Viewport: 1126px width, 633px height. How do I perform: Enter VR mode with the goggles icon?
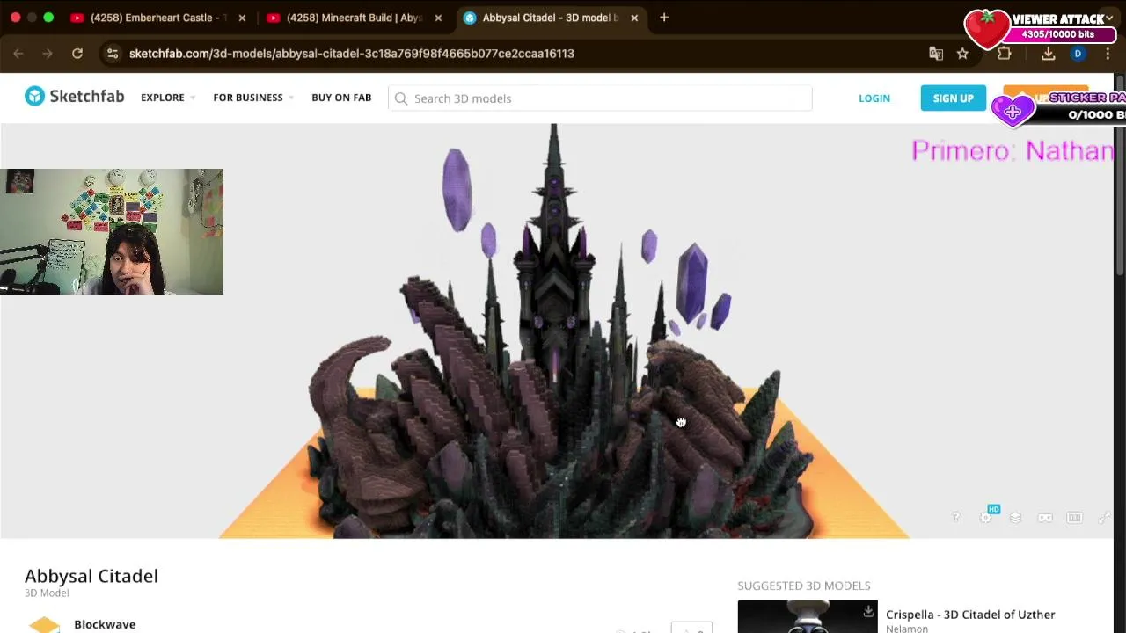pyautogui.click(x=1045, y=518)
